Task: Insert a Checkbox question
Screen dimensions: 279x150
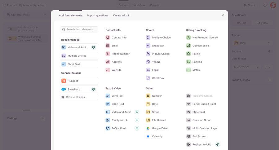Action: point(155,78)
